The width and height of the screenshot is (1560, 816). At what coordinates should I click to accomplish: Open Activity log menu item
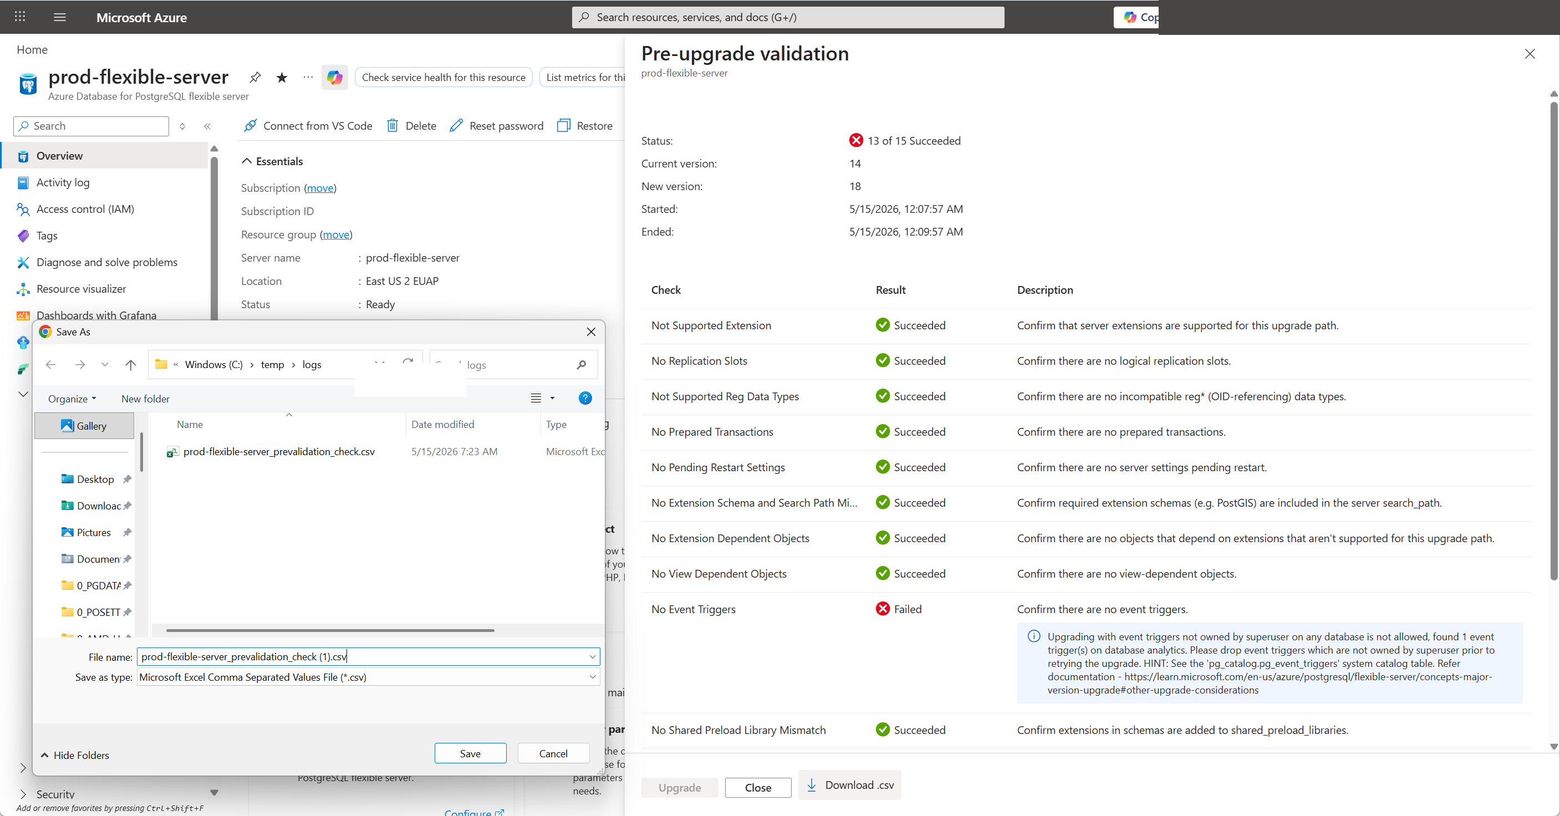63,182
